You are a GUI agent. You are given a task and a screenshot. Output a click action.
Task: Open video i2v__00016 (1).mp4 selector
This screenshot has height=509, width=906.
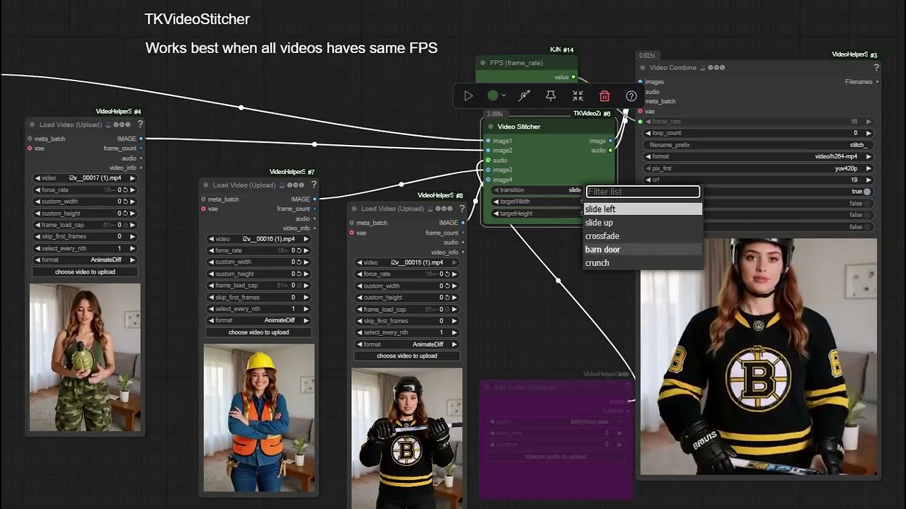tap(258, 239)
